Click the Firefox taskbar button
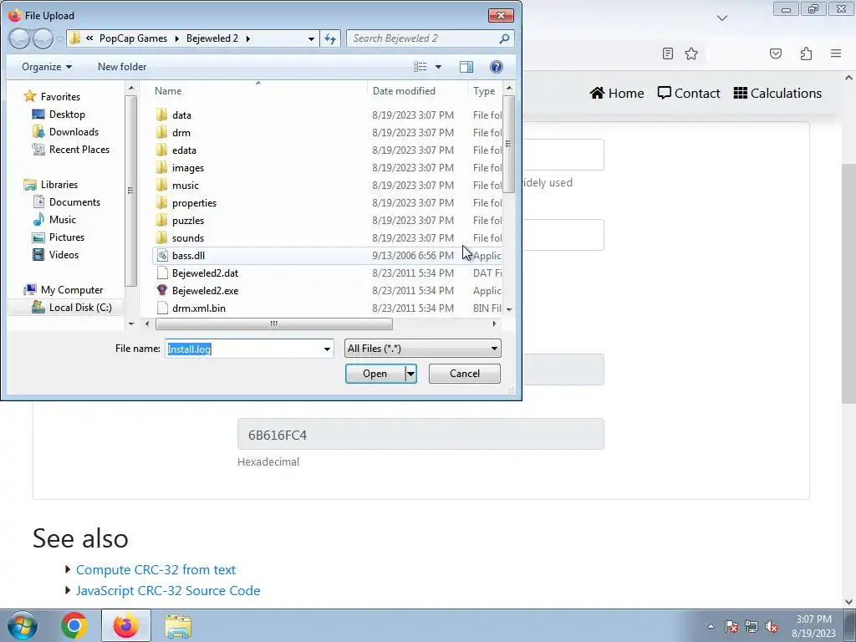The width and height of the screenshot is (856, 642). point(125,625)
